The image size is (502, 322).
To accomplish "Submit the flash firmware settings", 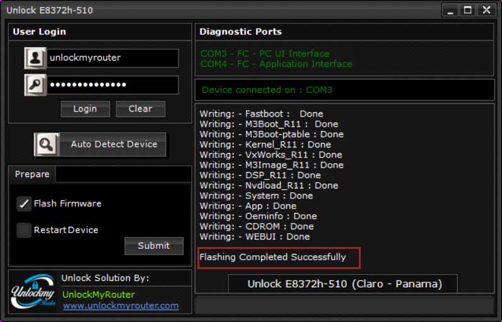I will click(154, 246).
